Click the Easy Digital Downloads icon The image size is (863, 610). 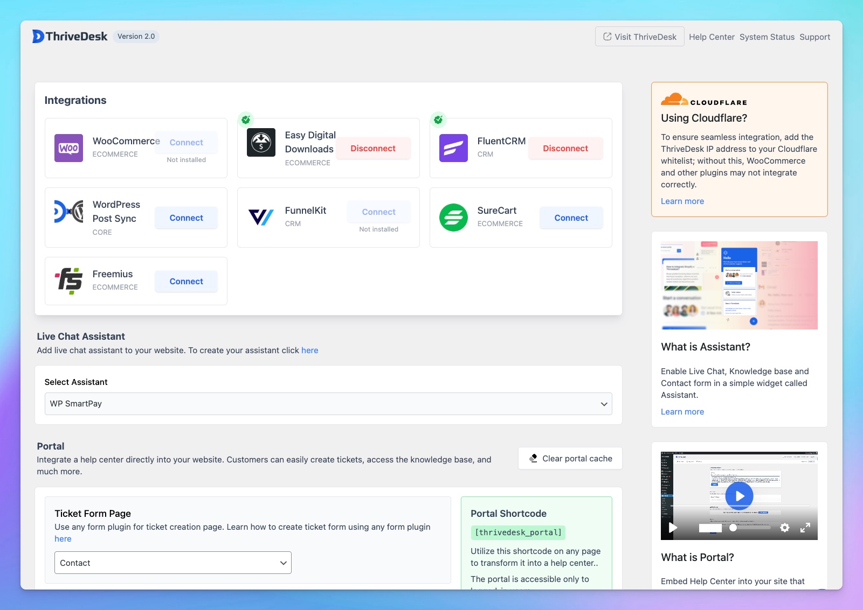tap(261, 143)
